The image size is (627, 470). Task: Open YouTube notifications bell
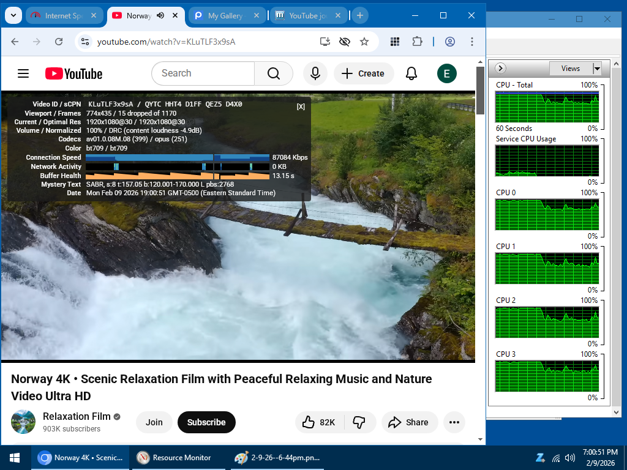coord(411,73)
